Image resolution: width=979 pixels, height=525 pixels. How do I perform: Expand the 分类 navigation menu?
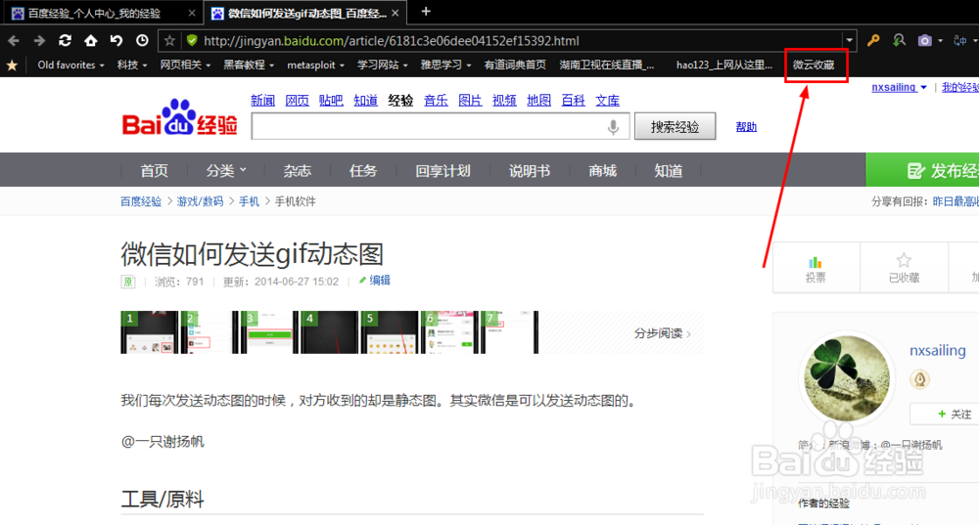point(226,170)
